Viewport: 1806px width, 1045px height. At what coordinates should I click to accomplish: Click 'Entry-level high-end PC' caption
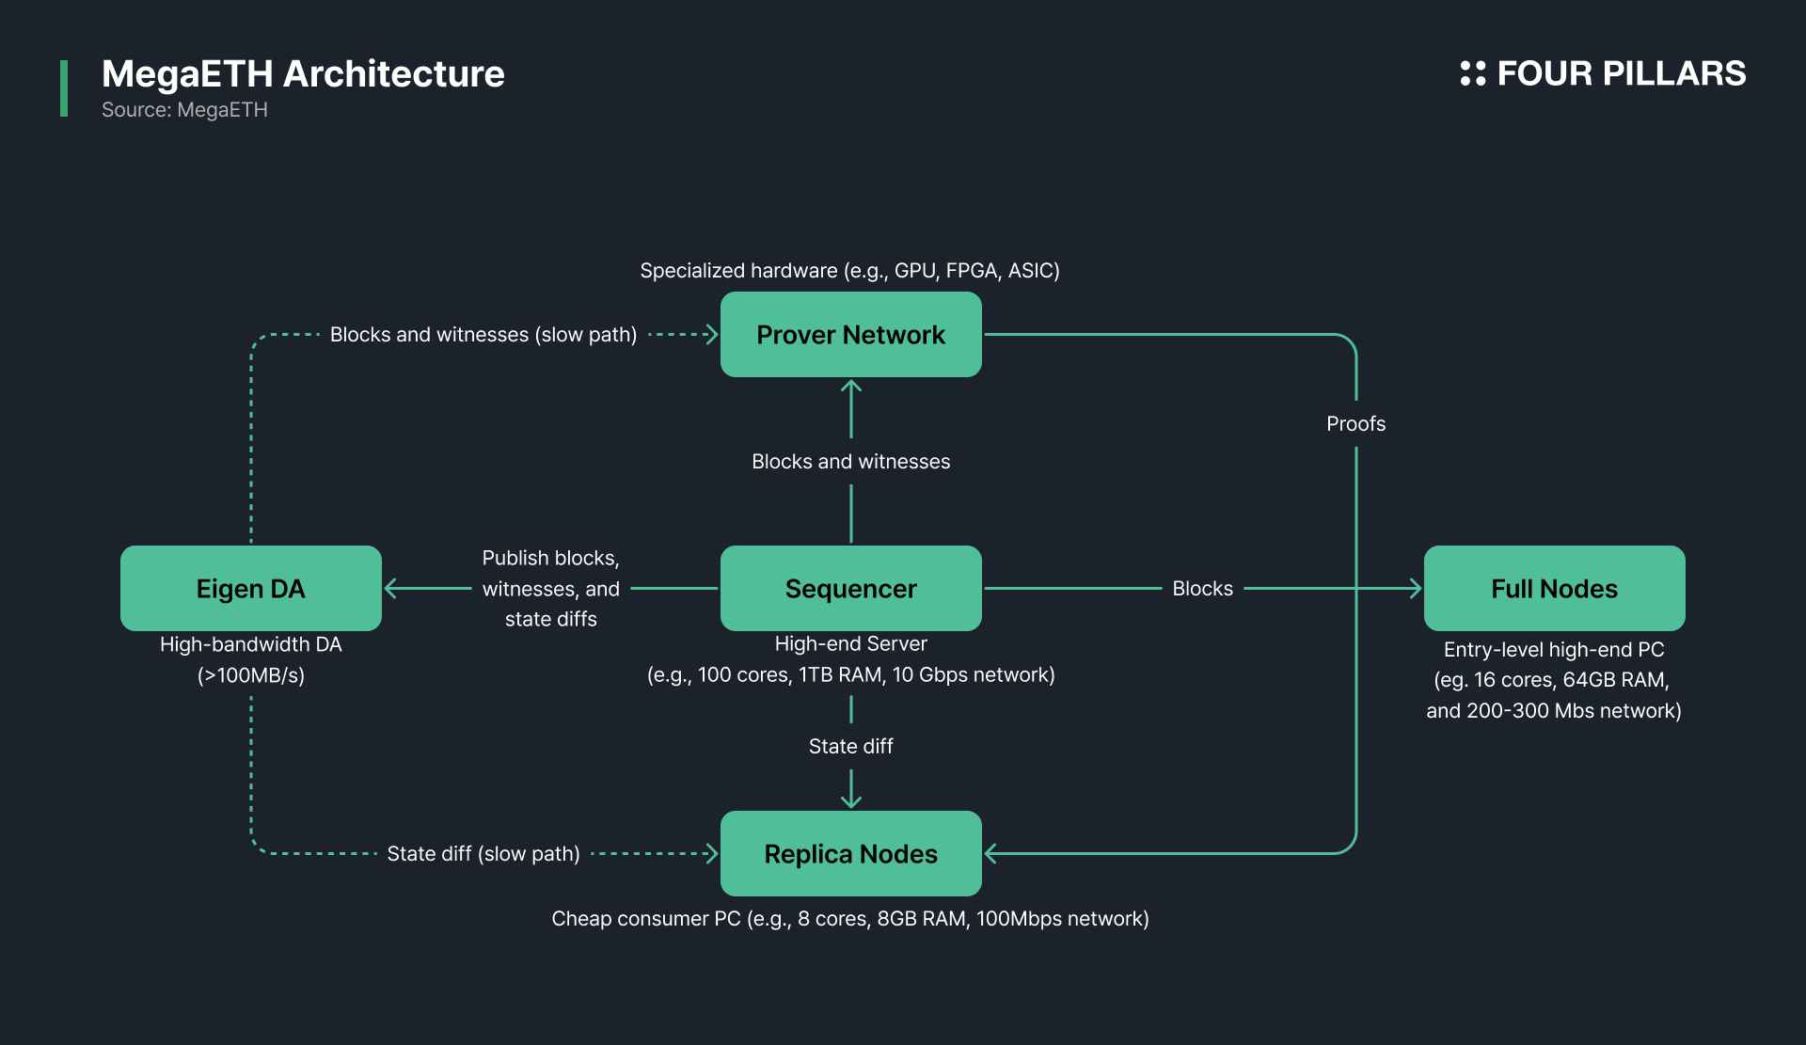pos(1555,650)
